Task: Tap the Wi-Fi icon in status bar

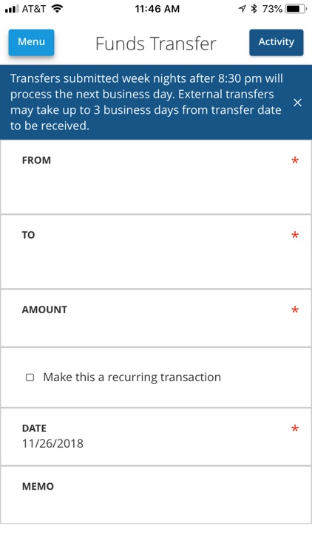Action: [x=58, y=8]
